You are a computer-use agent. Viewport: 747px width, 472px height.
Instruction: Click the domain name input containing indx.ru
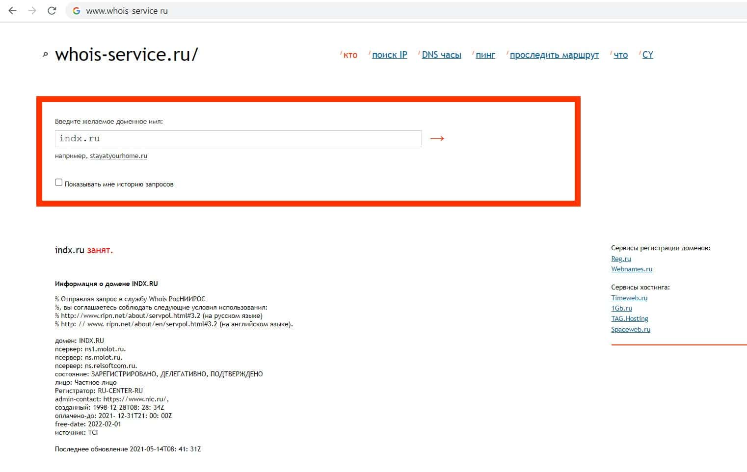[x=238, y=138]
